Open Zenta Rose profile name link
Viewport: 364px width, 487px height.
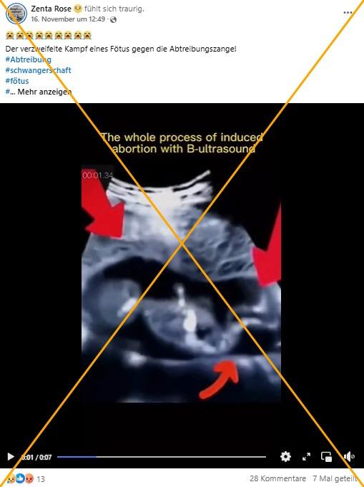pos(51,9)
